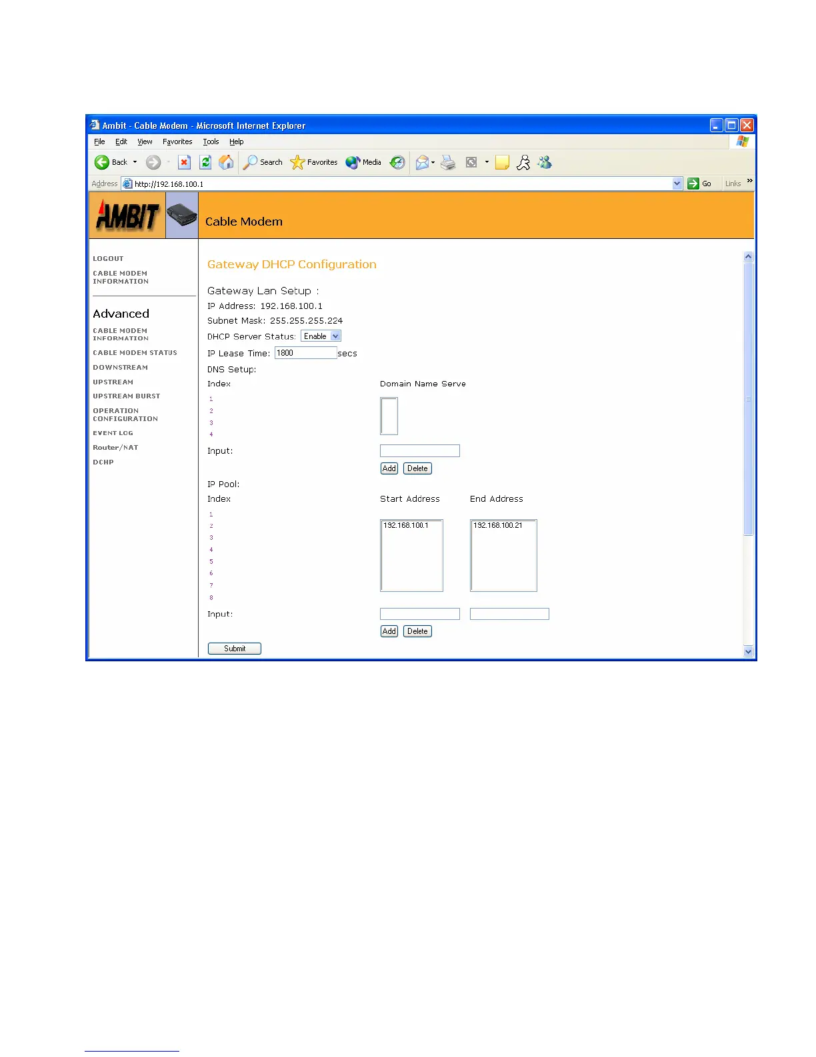Click Delete button under DNS Setup input
Viewport: 816px width, 1057px height.
tap(417, 468)
